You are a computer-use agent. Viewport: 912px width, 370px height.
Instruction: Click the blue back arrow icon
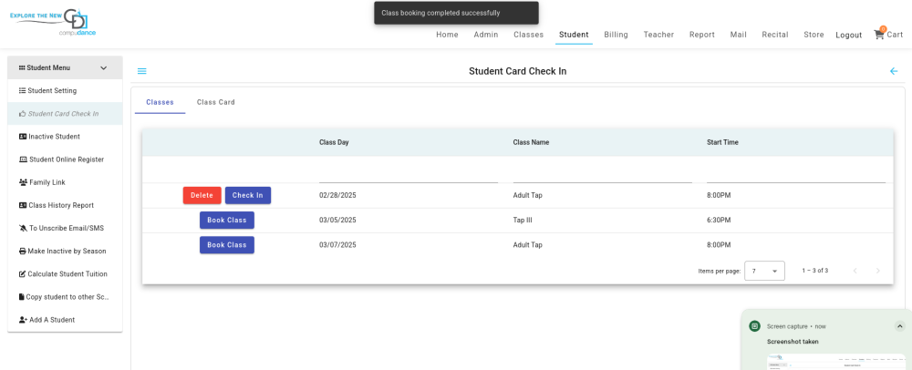coord(894,71)
